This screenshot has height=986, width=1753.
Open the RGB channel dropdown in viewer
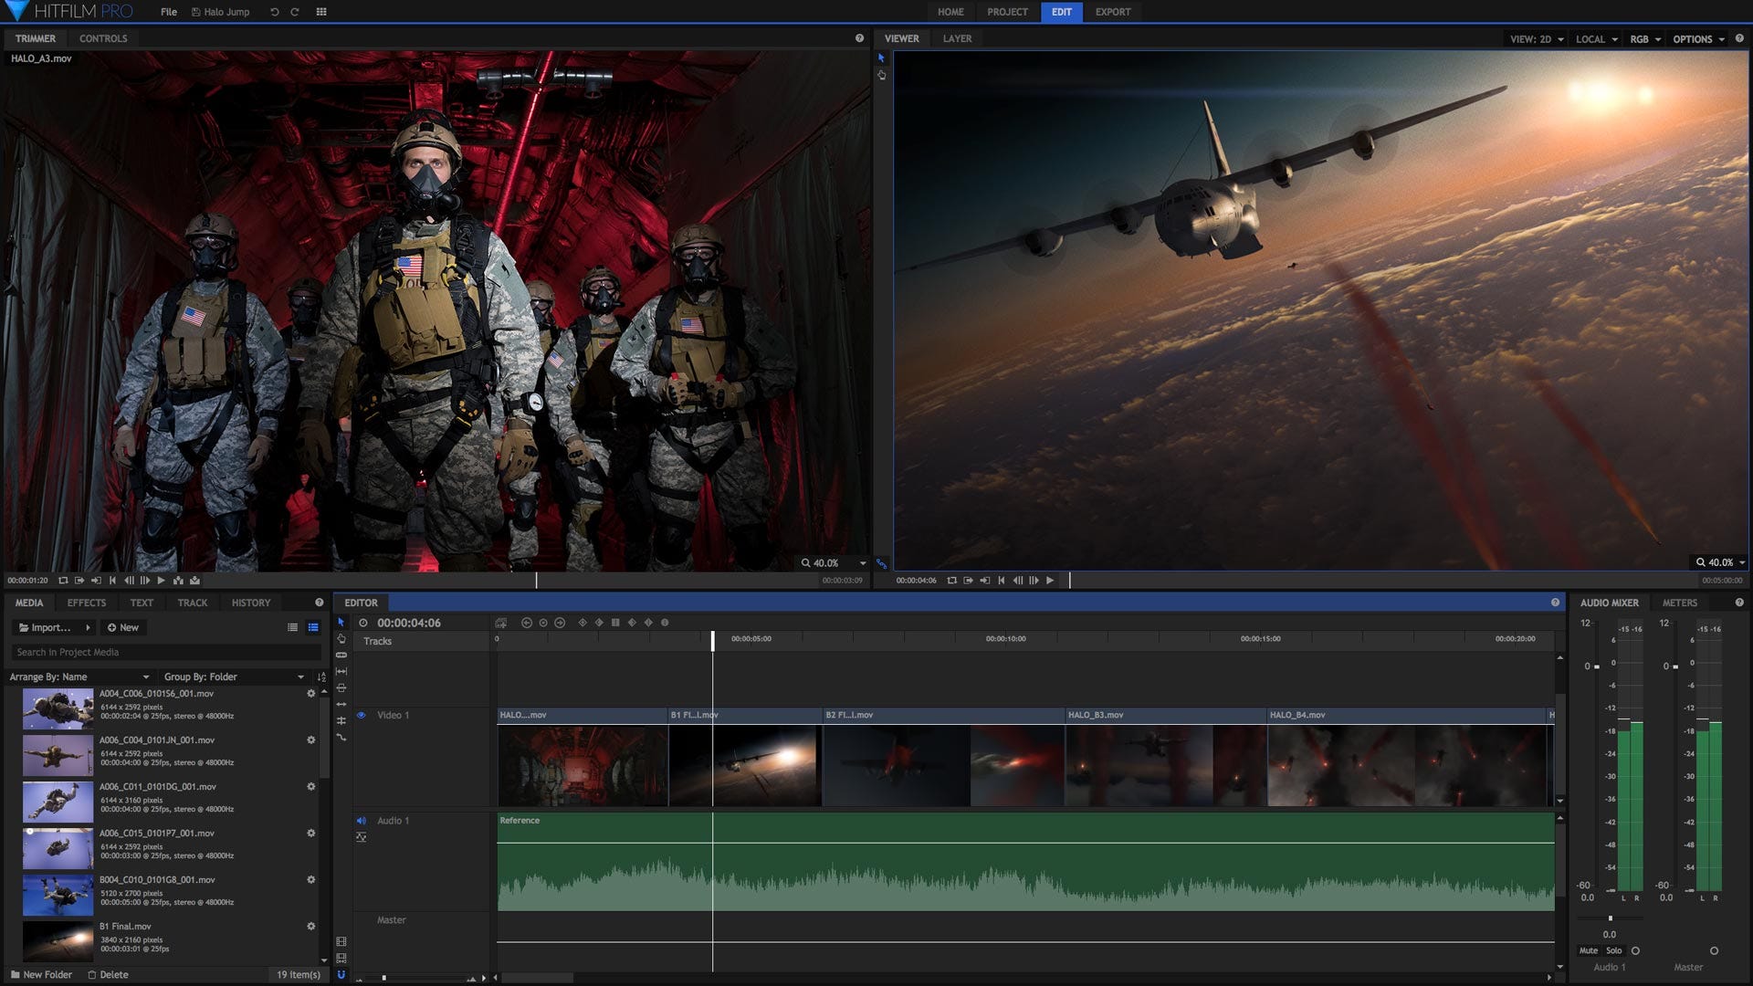1641,38
